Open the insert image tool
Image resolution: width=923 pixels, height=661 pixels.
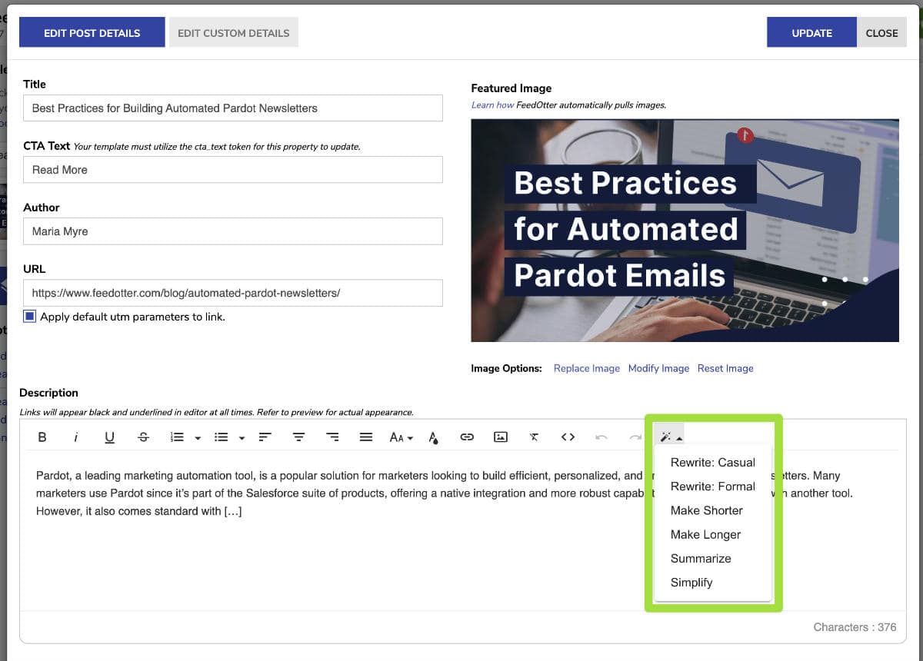[501, 437]
